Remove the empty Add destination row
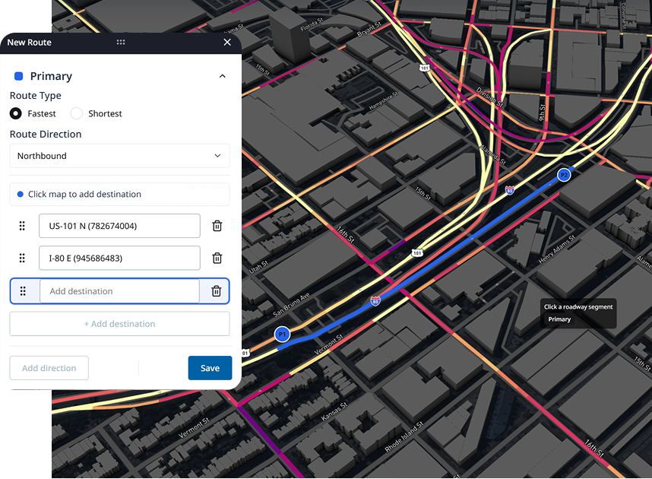This screenshot has width=652, height=479. [x=217, y=291]
